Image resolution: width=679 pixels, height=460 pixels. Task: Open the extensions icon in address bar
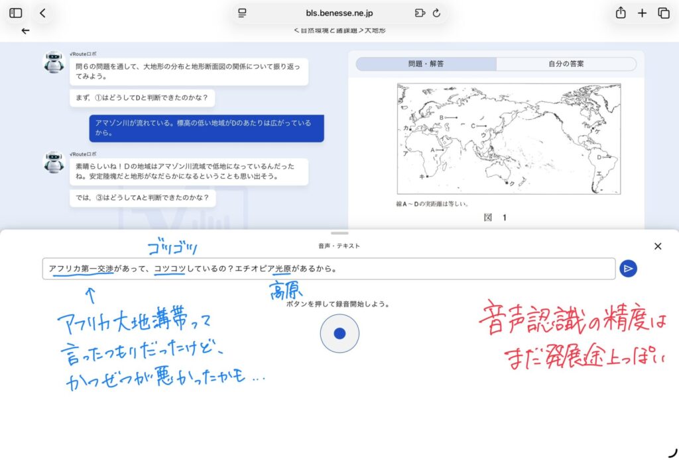tap(419, 13)
